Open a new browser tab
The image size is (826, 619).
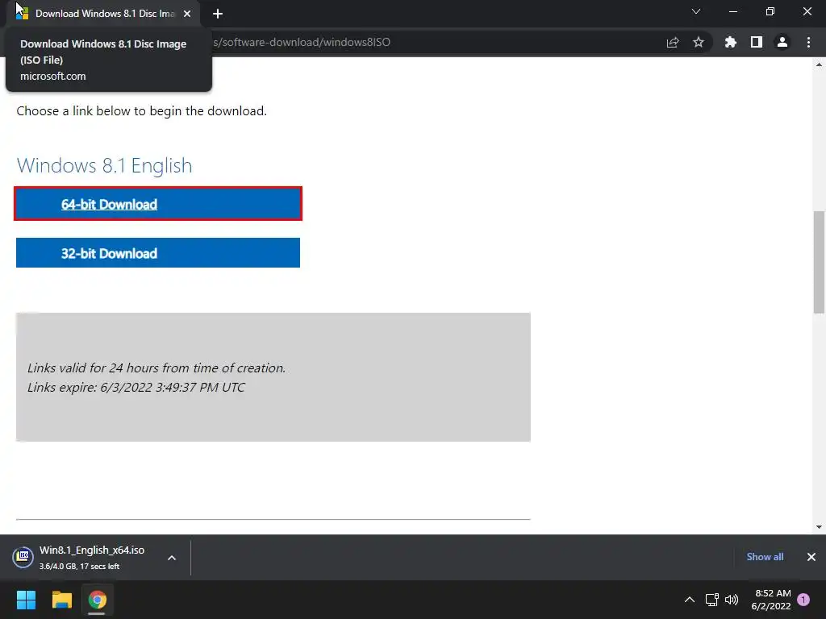pyautogui.click(x=218, y=15)
